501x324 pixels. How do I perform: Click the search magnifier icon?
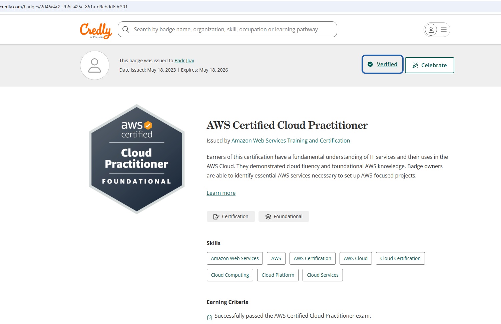126,29
